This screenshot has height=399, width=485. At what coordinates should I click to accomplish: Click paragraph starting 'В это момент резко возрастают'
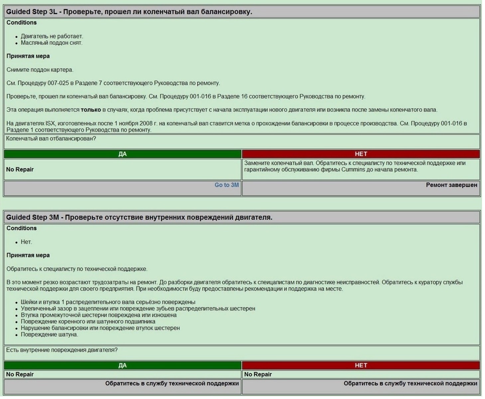235,285
